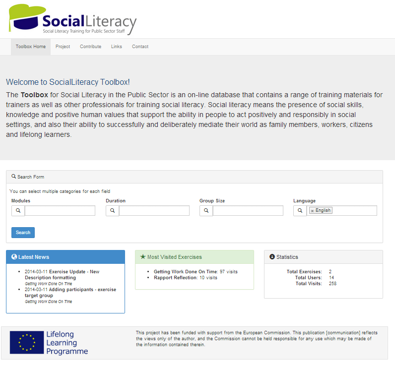Open Getting Work Done On Time exercise
The height and width of the screenshot is (367, 395).
(x=186, y=272)
